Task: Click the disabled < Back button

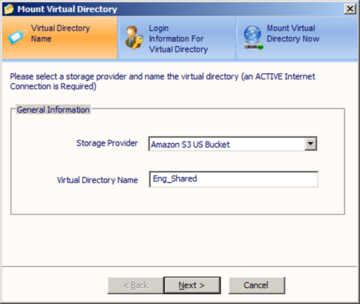Action: 135,286
